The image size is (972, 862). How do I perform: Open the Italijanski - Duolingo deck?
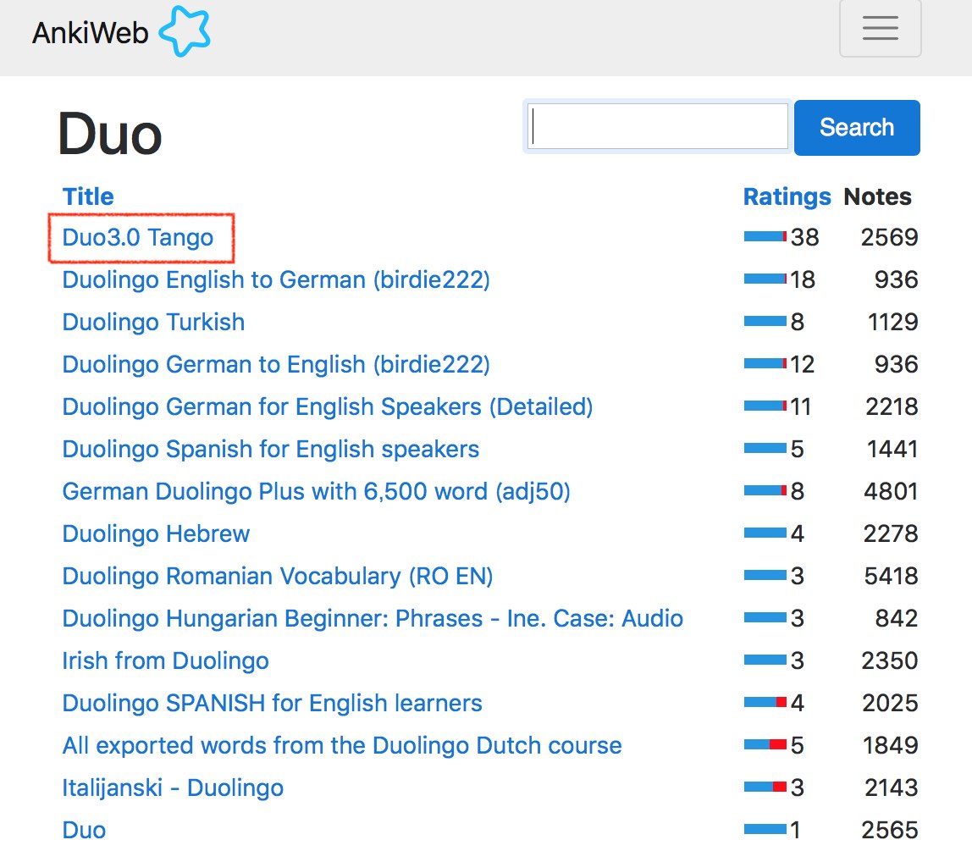(x=173, y=787)
